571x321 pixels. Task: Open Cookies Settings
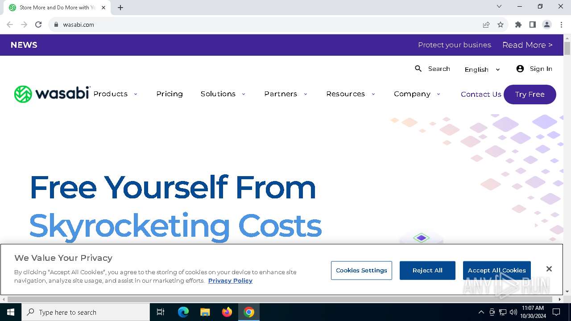coord(361,271)
